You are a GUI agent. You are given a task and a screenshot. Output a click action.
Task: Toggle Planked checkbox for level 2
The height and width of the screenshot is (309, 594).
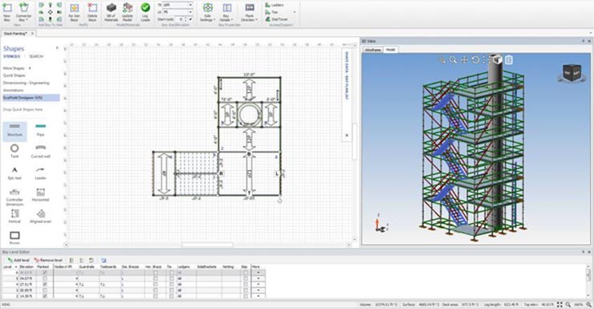[x=45, y=295]
